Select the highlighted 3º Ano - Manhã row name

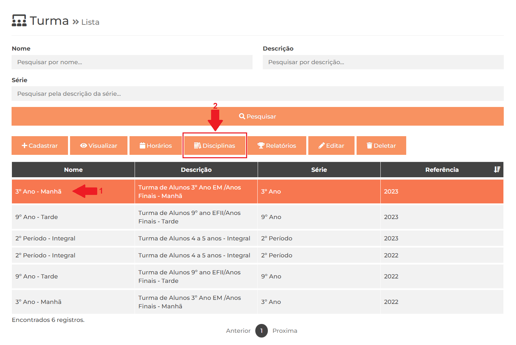(38, 192)
